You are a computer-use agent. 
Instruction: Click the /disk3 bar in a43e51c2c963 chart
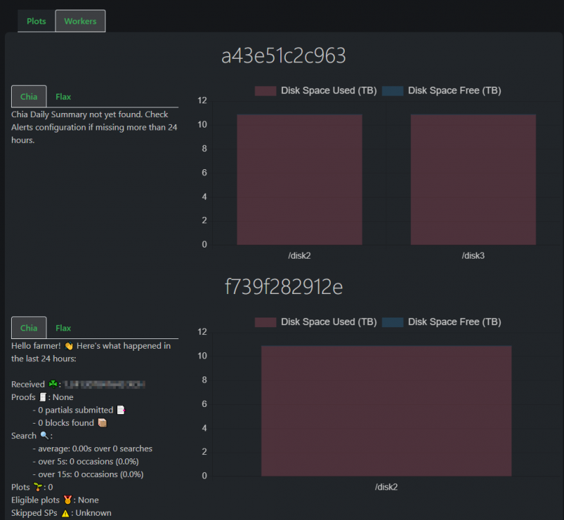(x=473, y=180)
